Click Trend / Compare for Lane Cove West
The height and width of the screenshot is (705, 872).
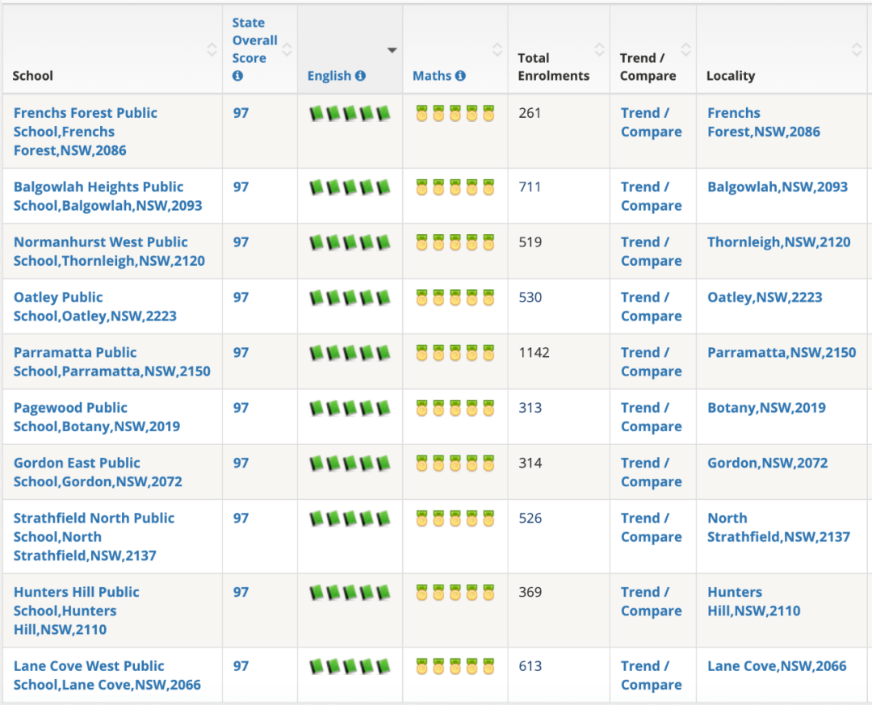coord(652,675)
